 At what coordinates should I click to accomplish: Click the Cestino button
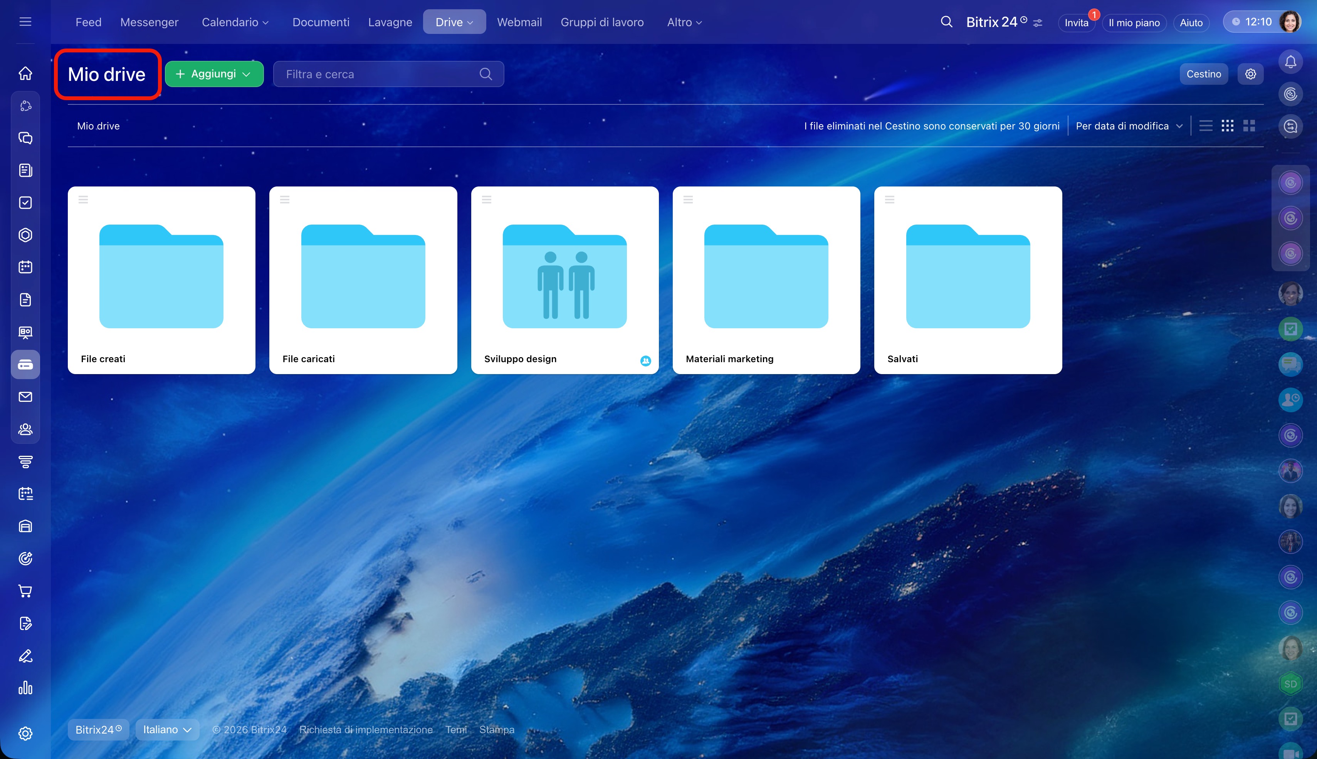(x=1203, y=74)
